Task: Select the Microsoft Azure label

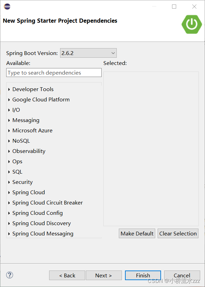Action: (x=32, y=131)
